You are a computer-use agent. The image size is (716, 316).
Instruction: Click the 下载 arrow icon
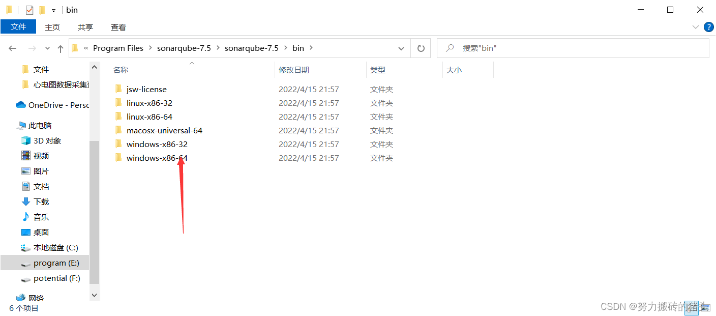coord(26,202)
